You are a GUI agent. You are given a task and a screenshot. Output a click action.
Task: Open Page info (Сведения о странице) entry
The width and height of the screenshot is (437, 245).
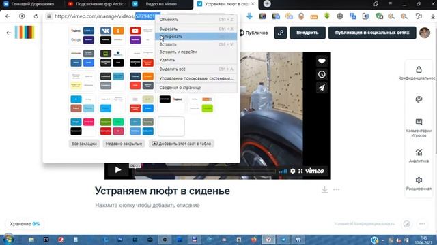pos(196,88)
